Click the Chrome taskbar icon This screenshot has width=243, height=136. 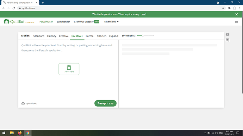(27, 133)
